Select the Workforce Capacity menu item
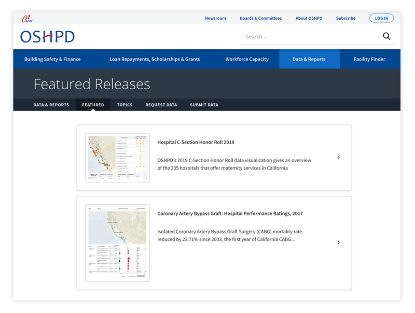415x313 pixels. tap(247, 59)
